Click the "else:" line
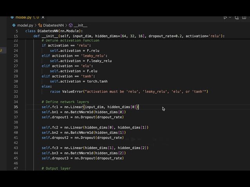 click(47, 86)
